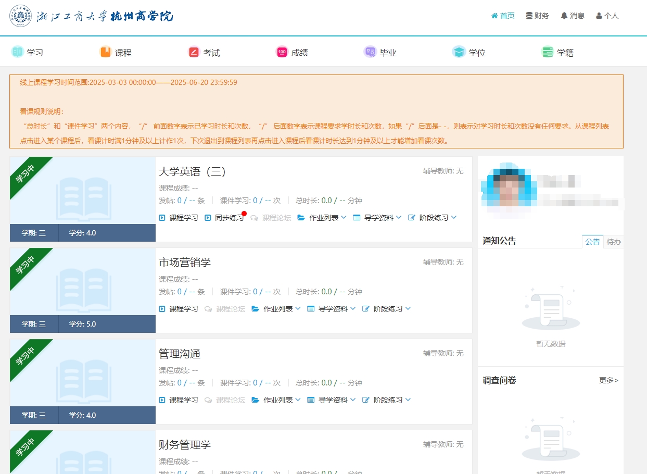
Task: Select the 毕业 purple graduation icon
Action: pos(370,52)
